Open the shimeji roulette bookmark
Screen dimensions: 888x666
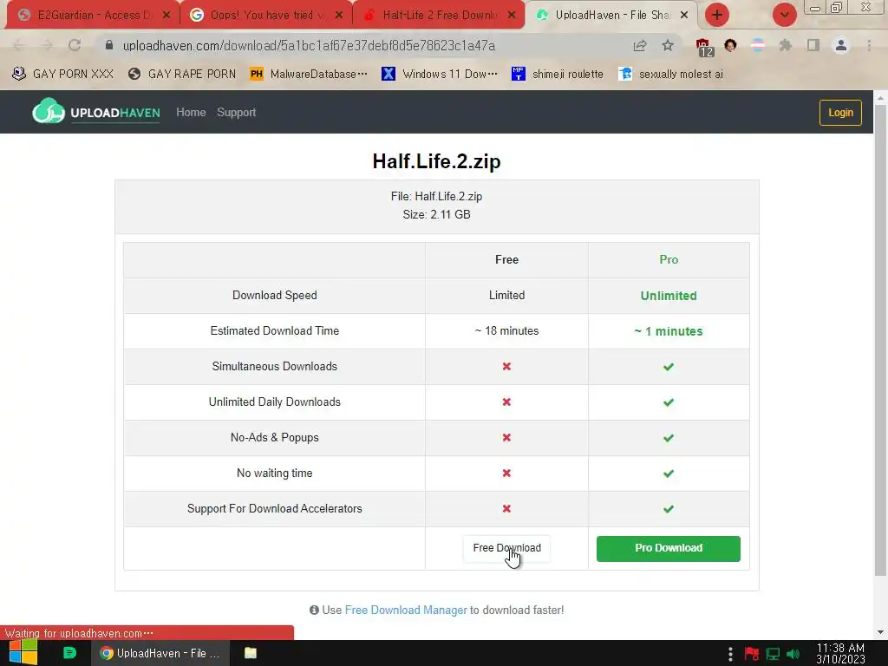pos(558,75)
